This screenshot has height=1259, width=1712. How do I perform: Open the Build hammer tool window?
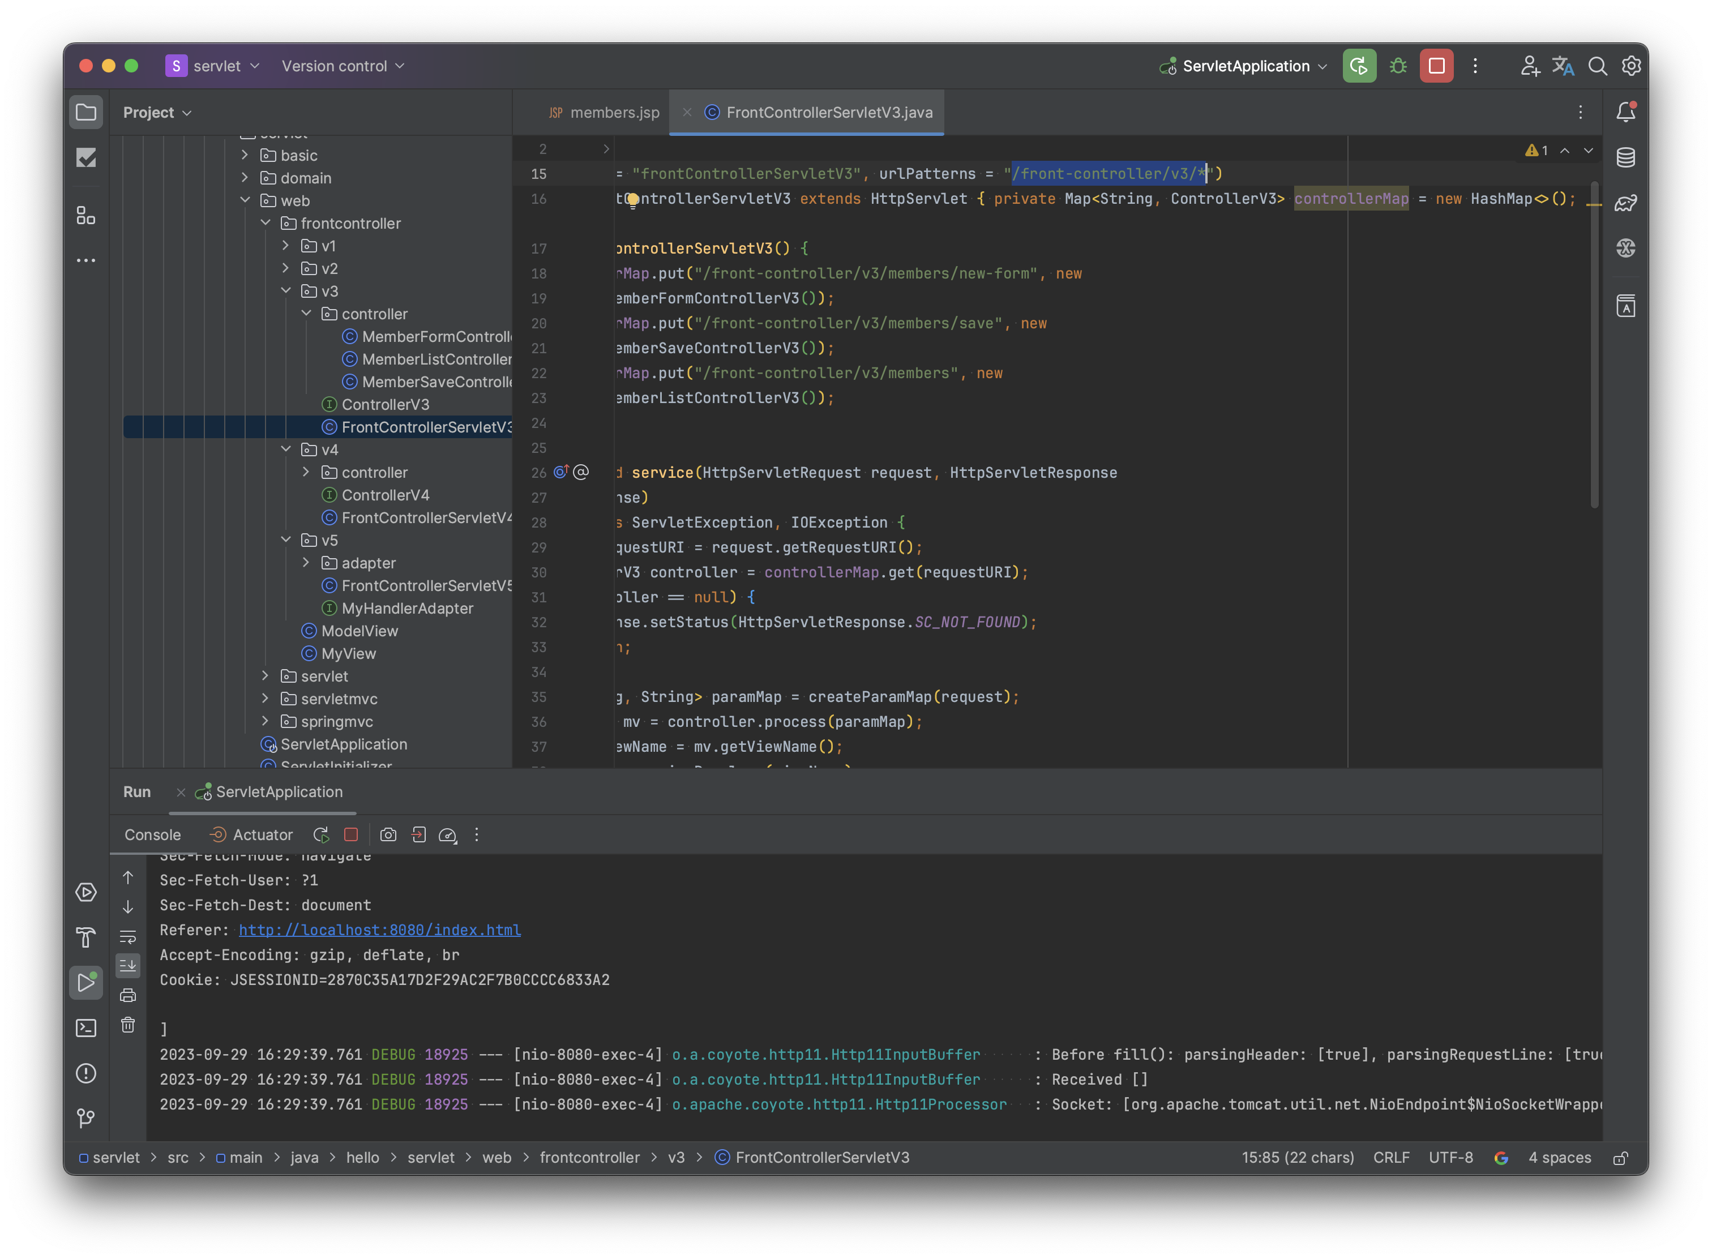click(86, 937)
